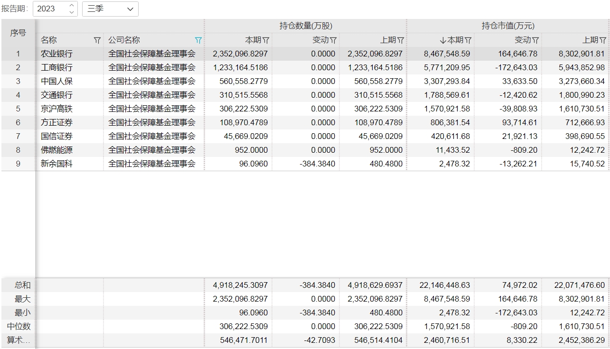Sort by 公司名称 column header
The image size is (610, 349).
[x=124, y=40]
